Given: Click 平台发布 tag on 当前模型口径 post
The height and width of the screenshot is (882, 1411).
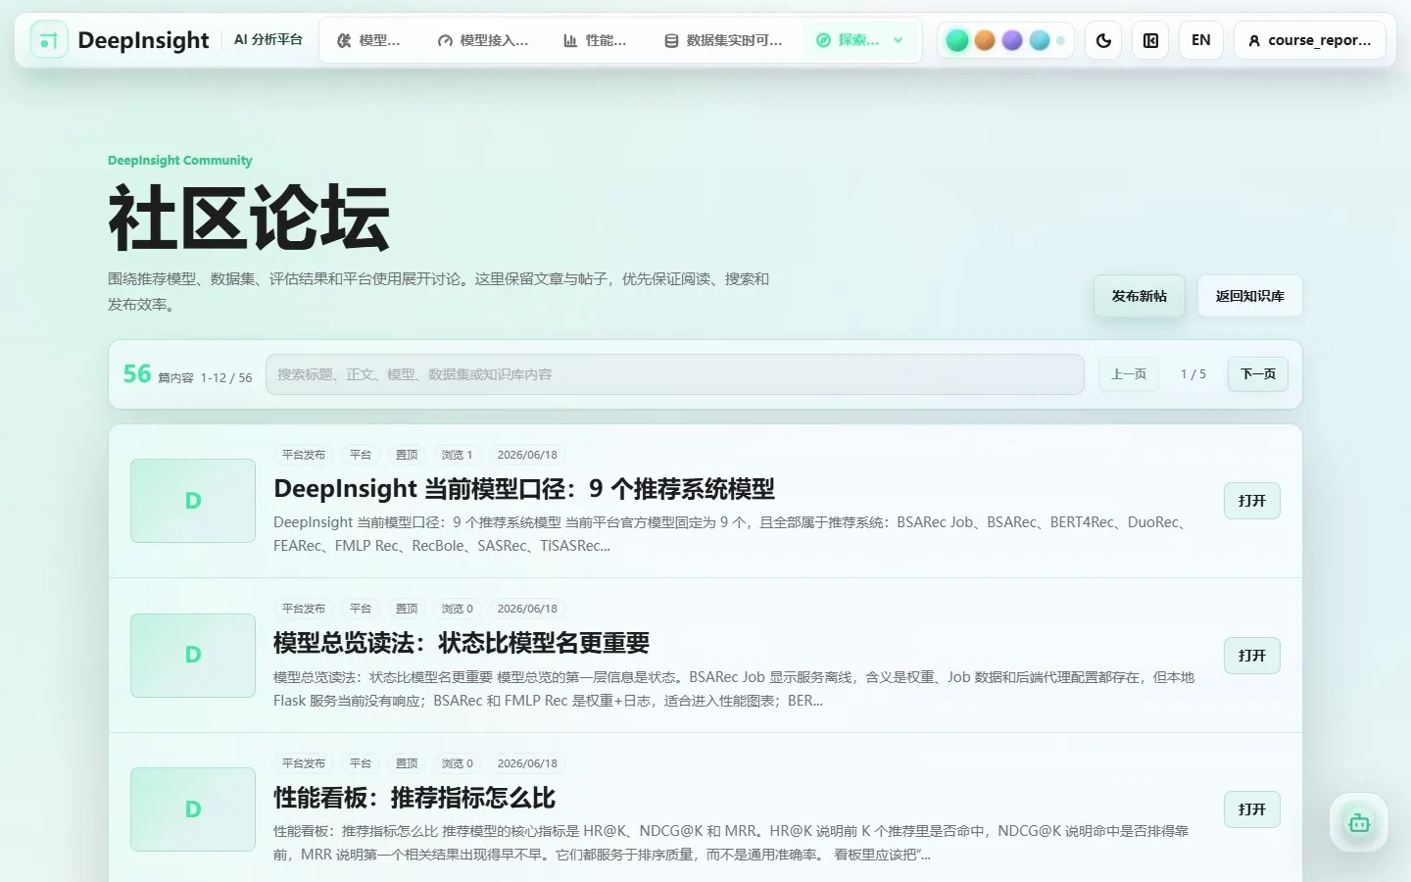Looking at the screenshot, I should (x=304, y=455).
